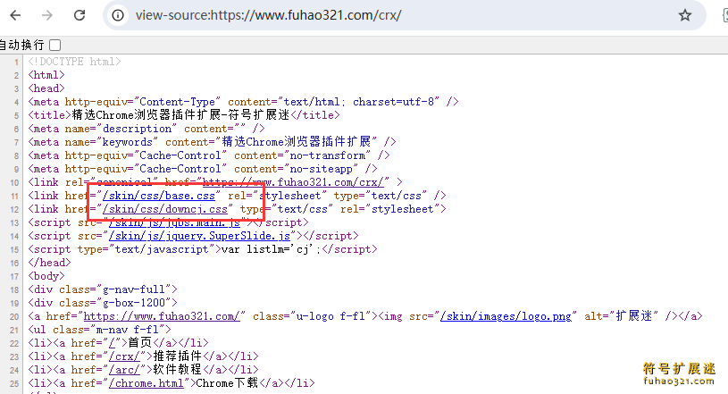
Task: Click the "g-nav-full" class value
Action: click(133, 290)
